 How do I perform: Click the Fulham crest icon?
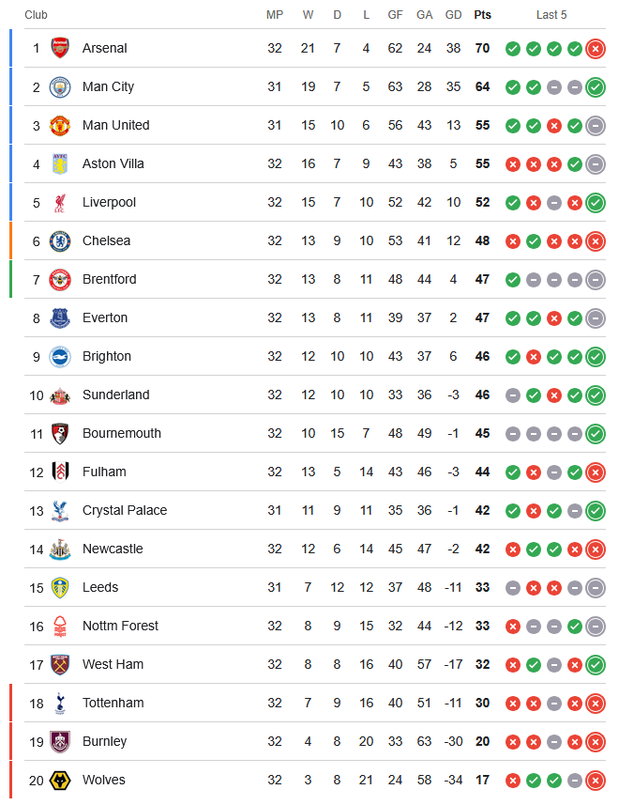pos(58,472)
